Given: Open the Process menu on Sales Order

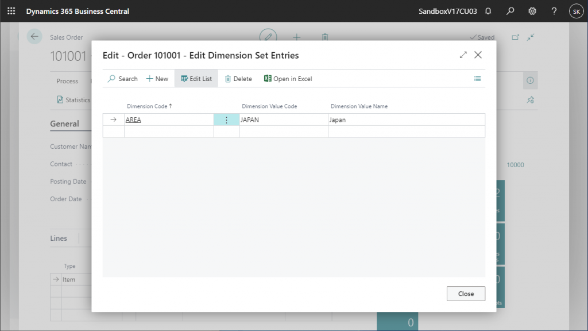Looking at the screenshot, I should pos(67,81).
